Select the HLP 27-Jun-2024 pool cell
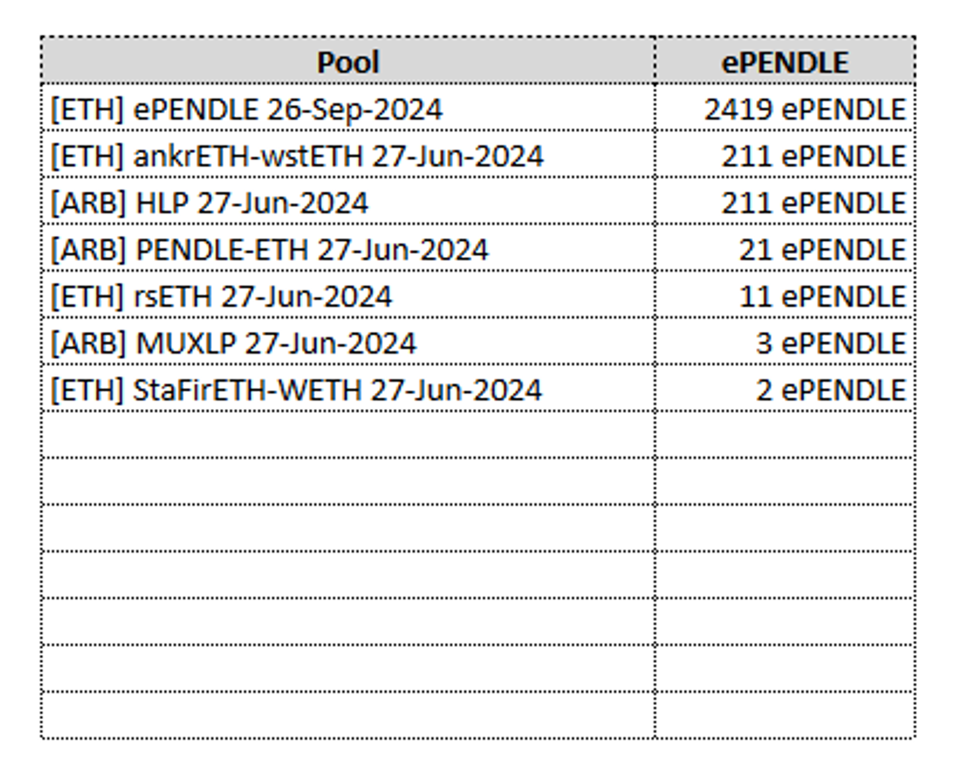The width and height of the screenshot is (958, 777). [x=209, y=203]
